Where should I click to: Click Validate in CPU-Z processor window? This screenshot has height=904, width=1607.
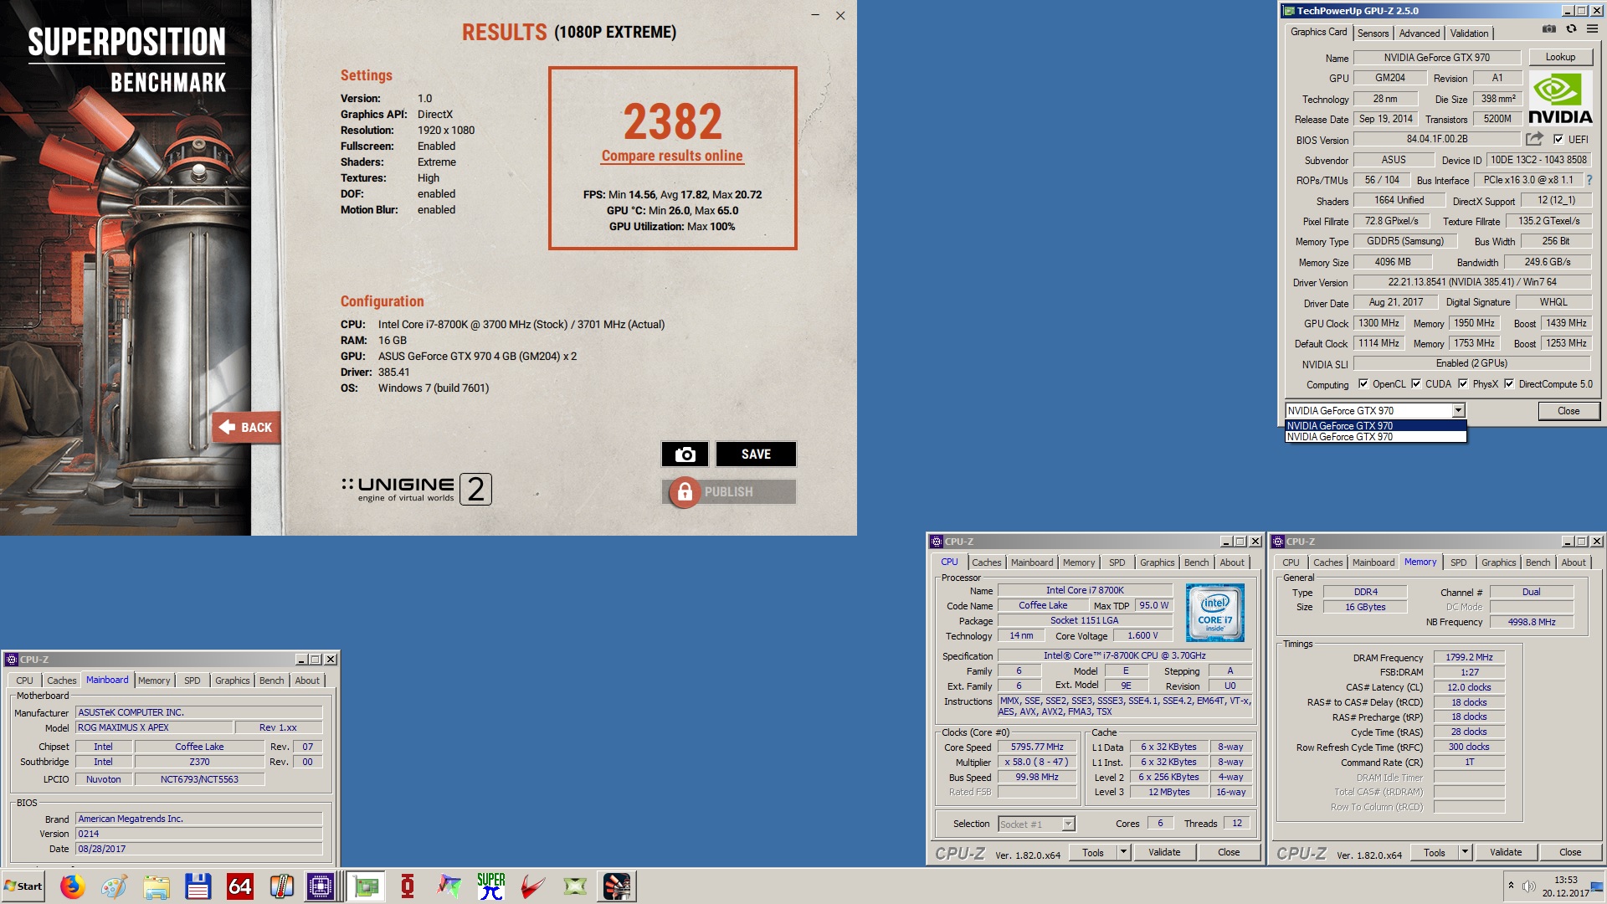[x=1164, y=852]
